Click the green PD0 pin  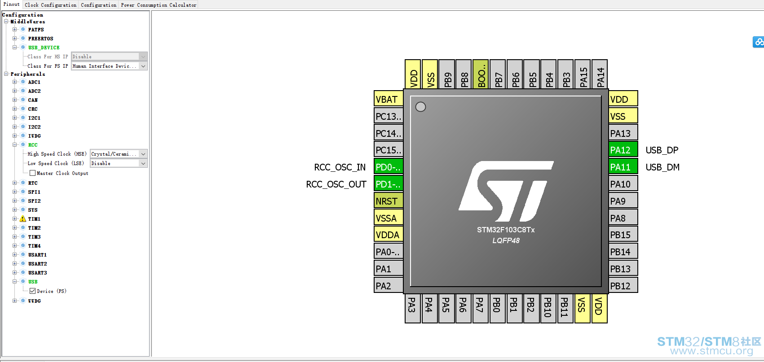click(389, 167)
